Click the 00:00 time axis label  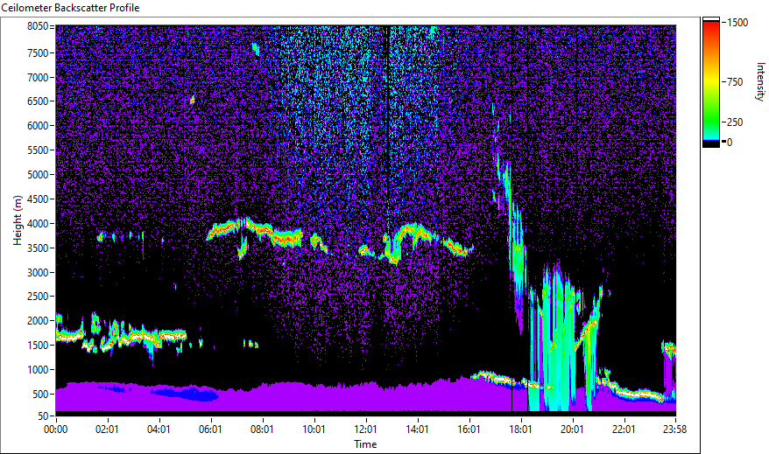point(55,430)
